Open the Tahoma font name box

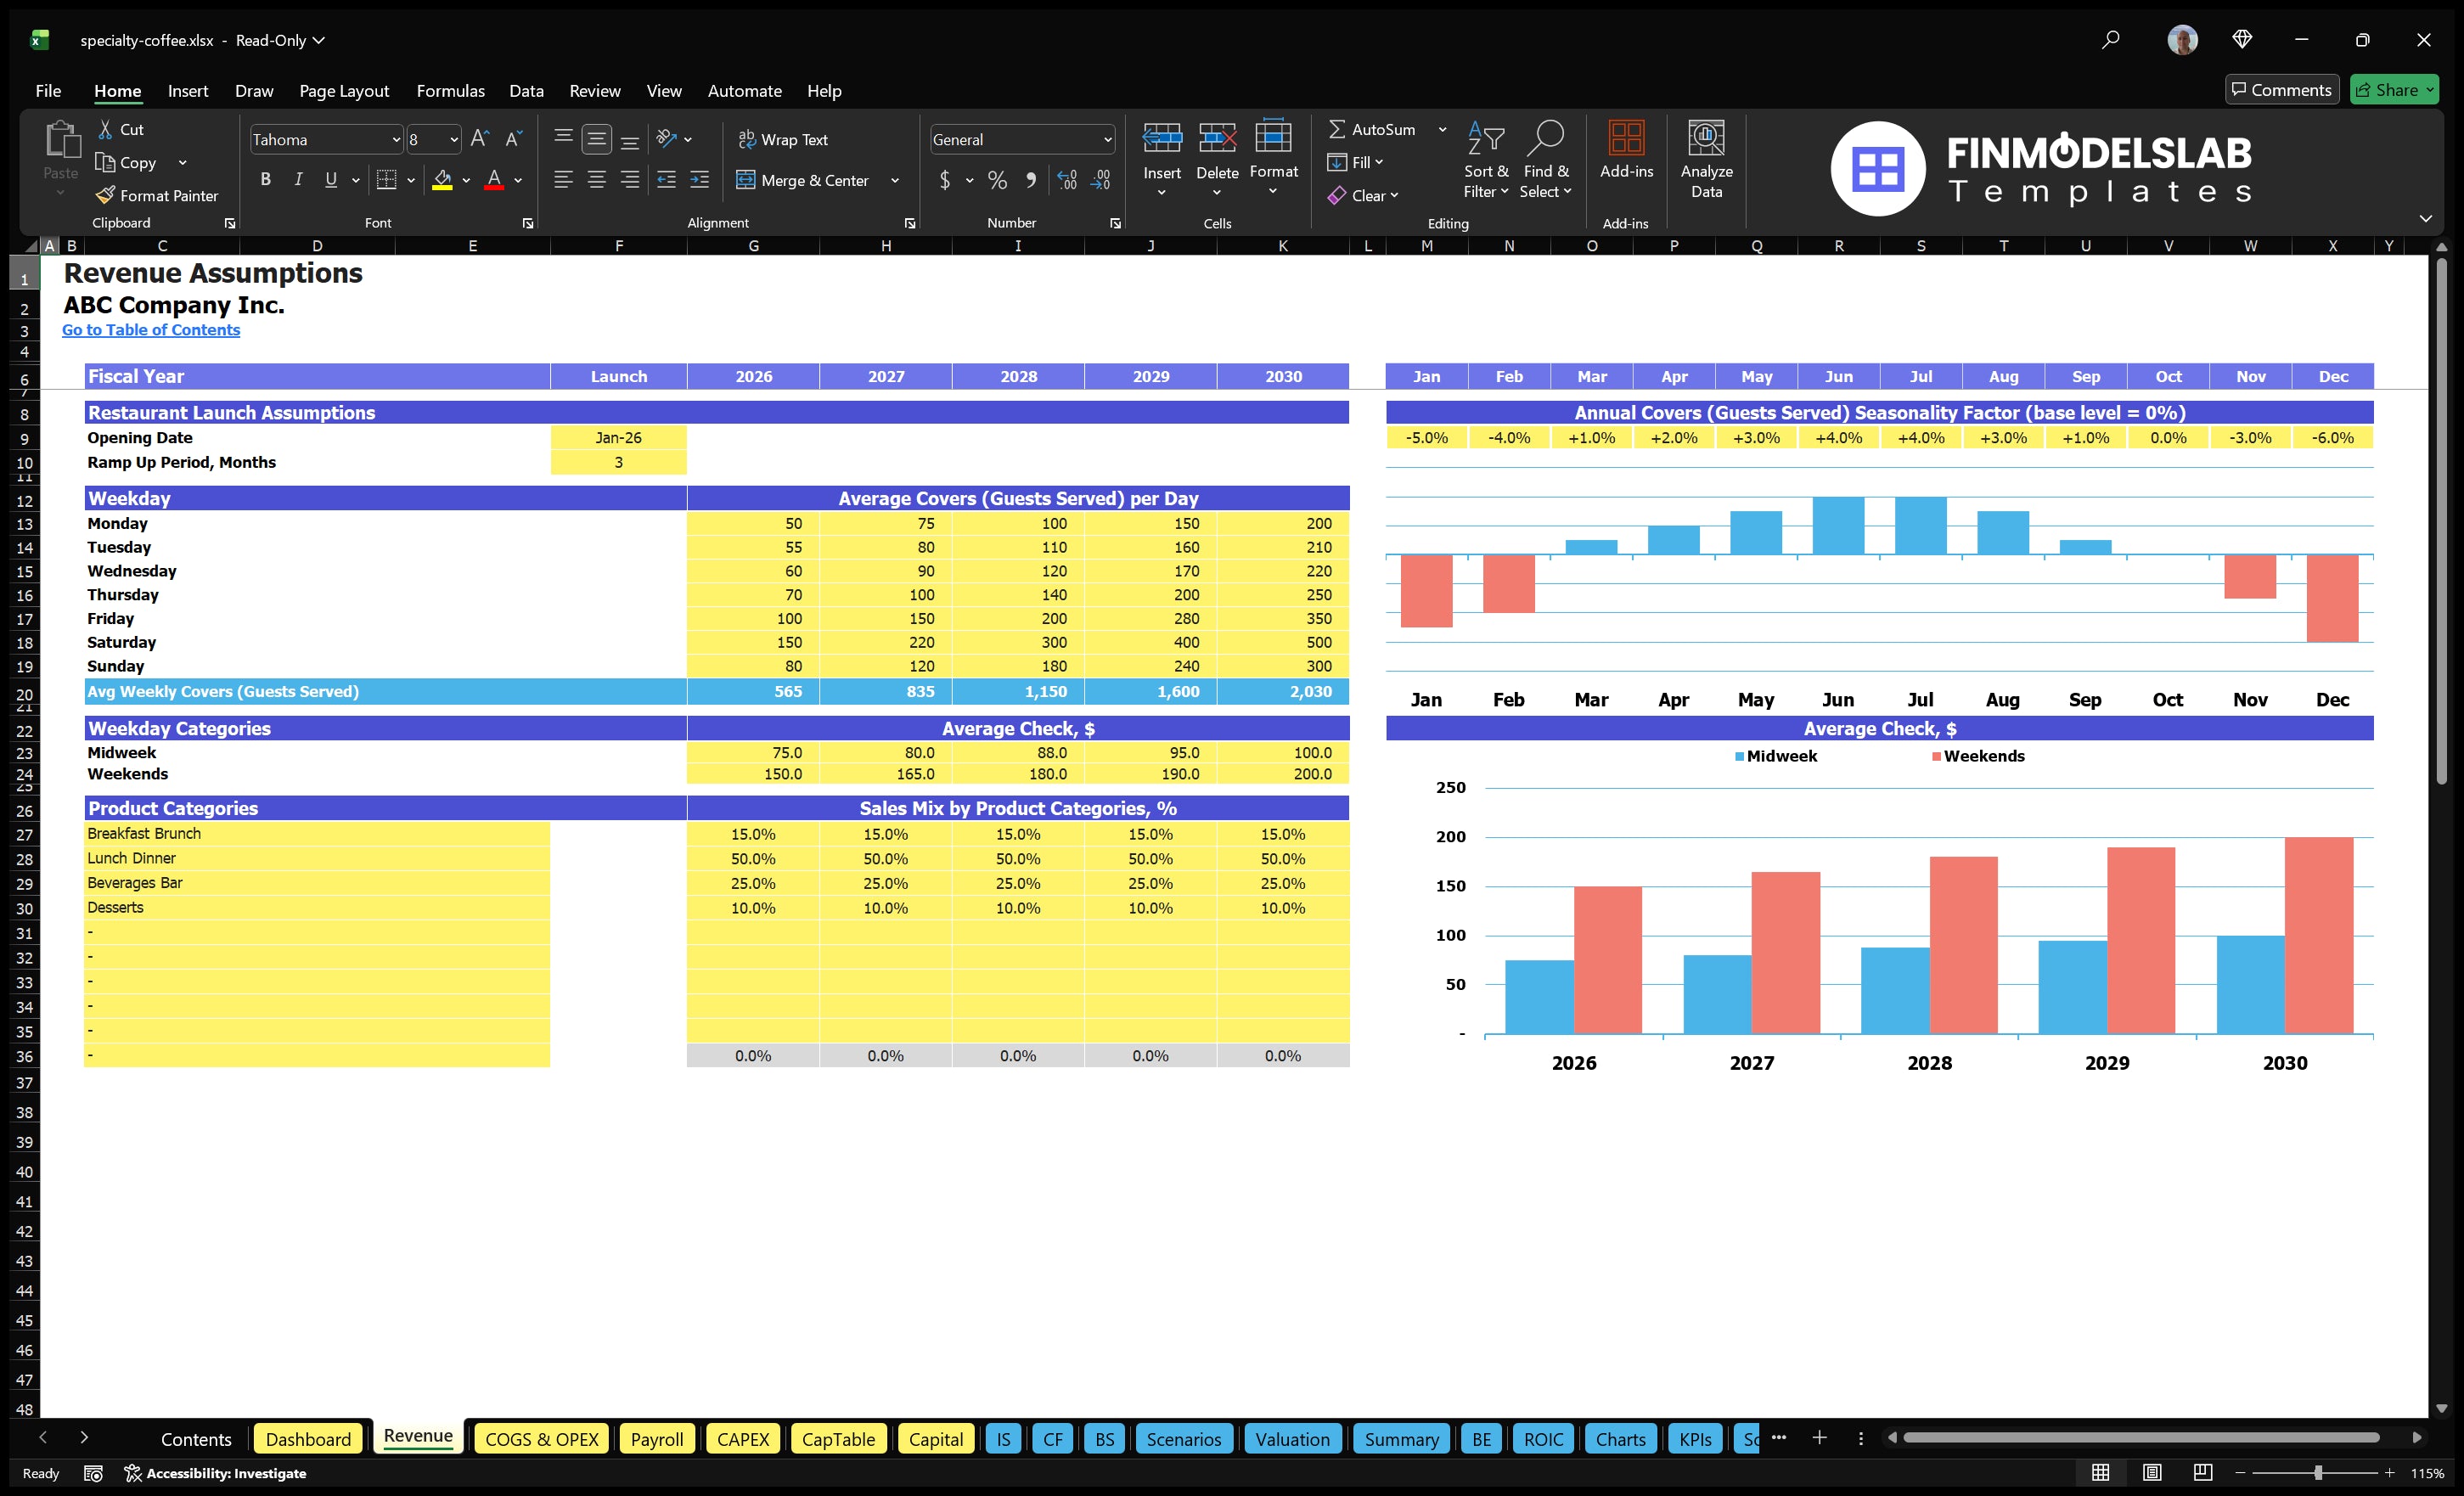pos(320,139)
